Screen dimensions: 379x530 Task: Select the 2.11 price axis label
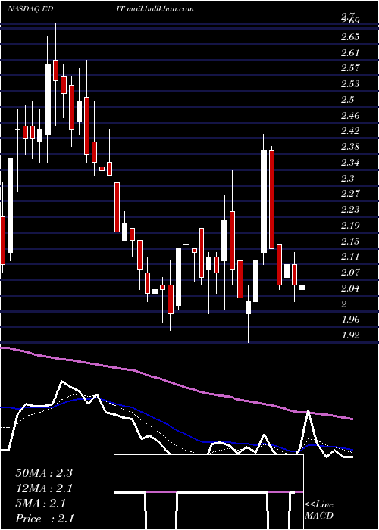(x=350, y=257)
